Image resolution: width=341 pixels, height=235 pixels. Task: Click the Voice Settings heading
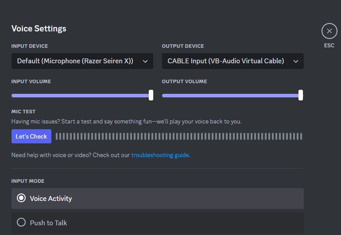[x=39, y=29]
